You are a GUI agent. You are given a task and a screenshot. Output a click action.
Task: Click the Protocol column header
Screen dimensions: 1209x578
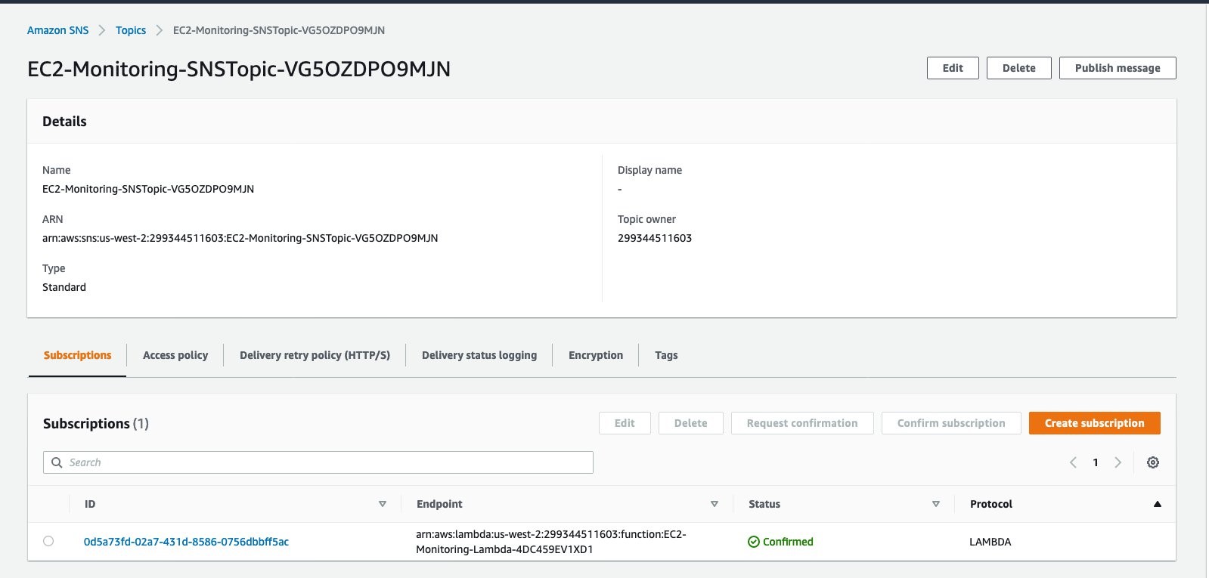[x=991, y=504]
